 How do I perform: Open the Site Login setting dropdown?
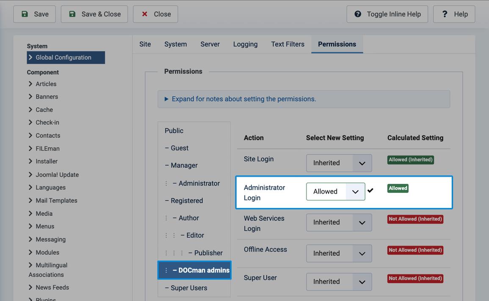pos(339,163)
